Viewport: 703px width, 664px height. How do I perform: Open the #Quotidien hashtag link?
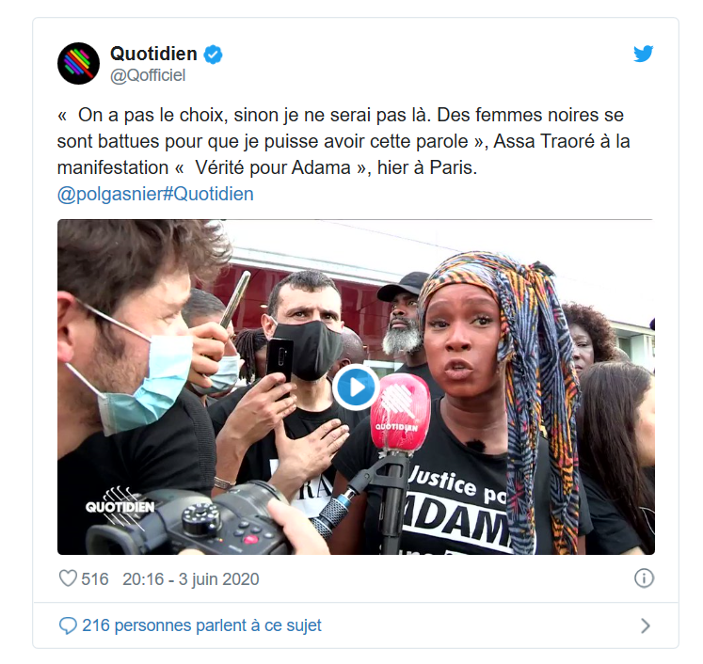click(x=208, y=194)
